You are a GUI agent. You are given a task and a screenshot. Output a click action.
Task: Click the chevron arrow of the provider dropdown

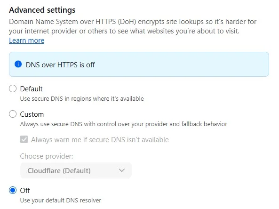point(122,170)
